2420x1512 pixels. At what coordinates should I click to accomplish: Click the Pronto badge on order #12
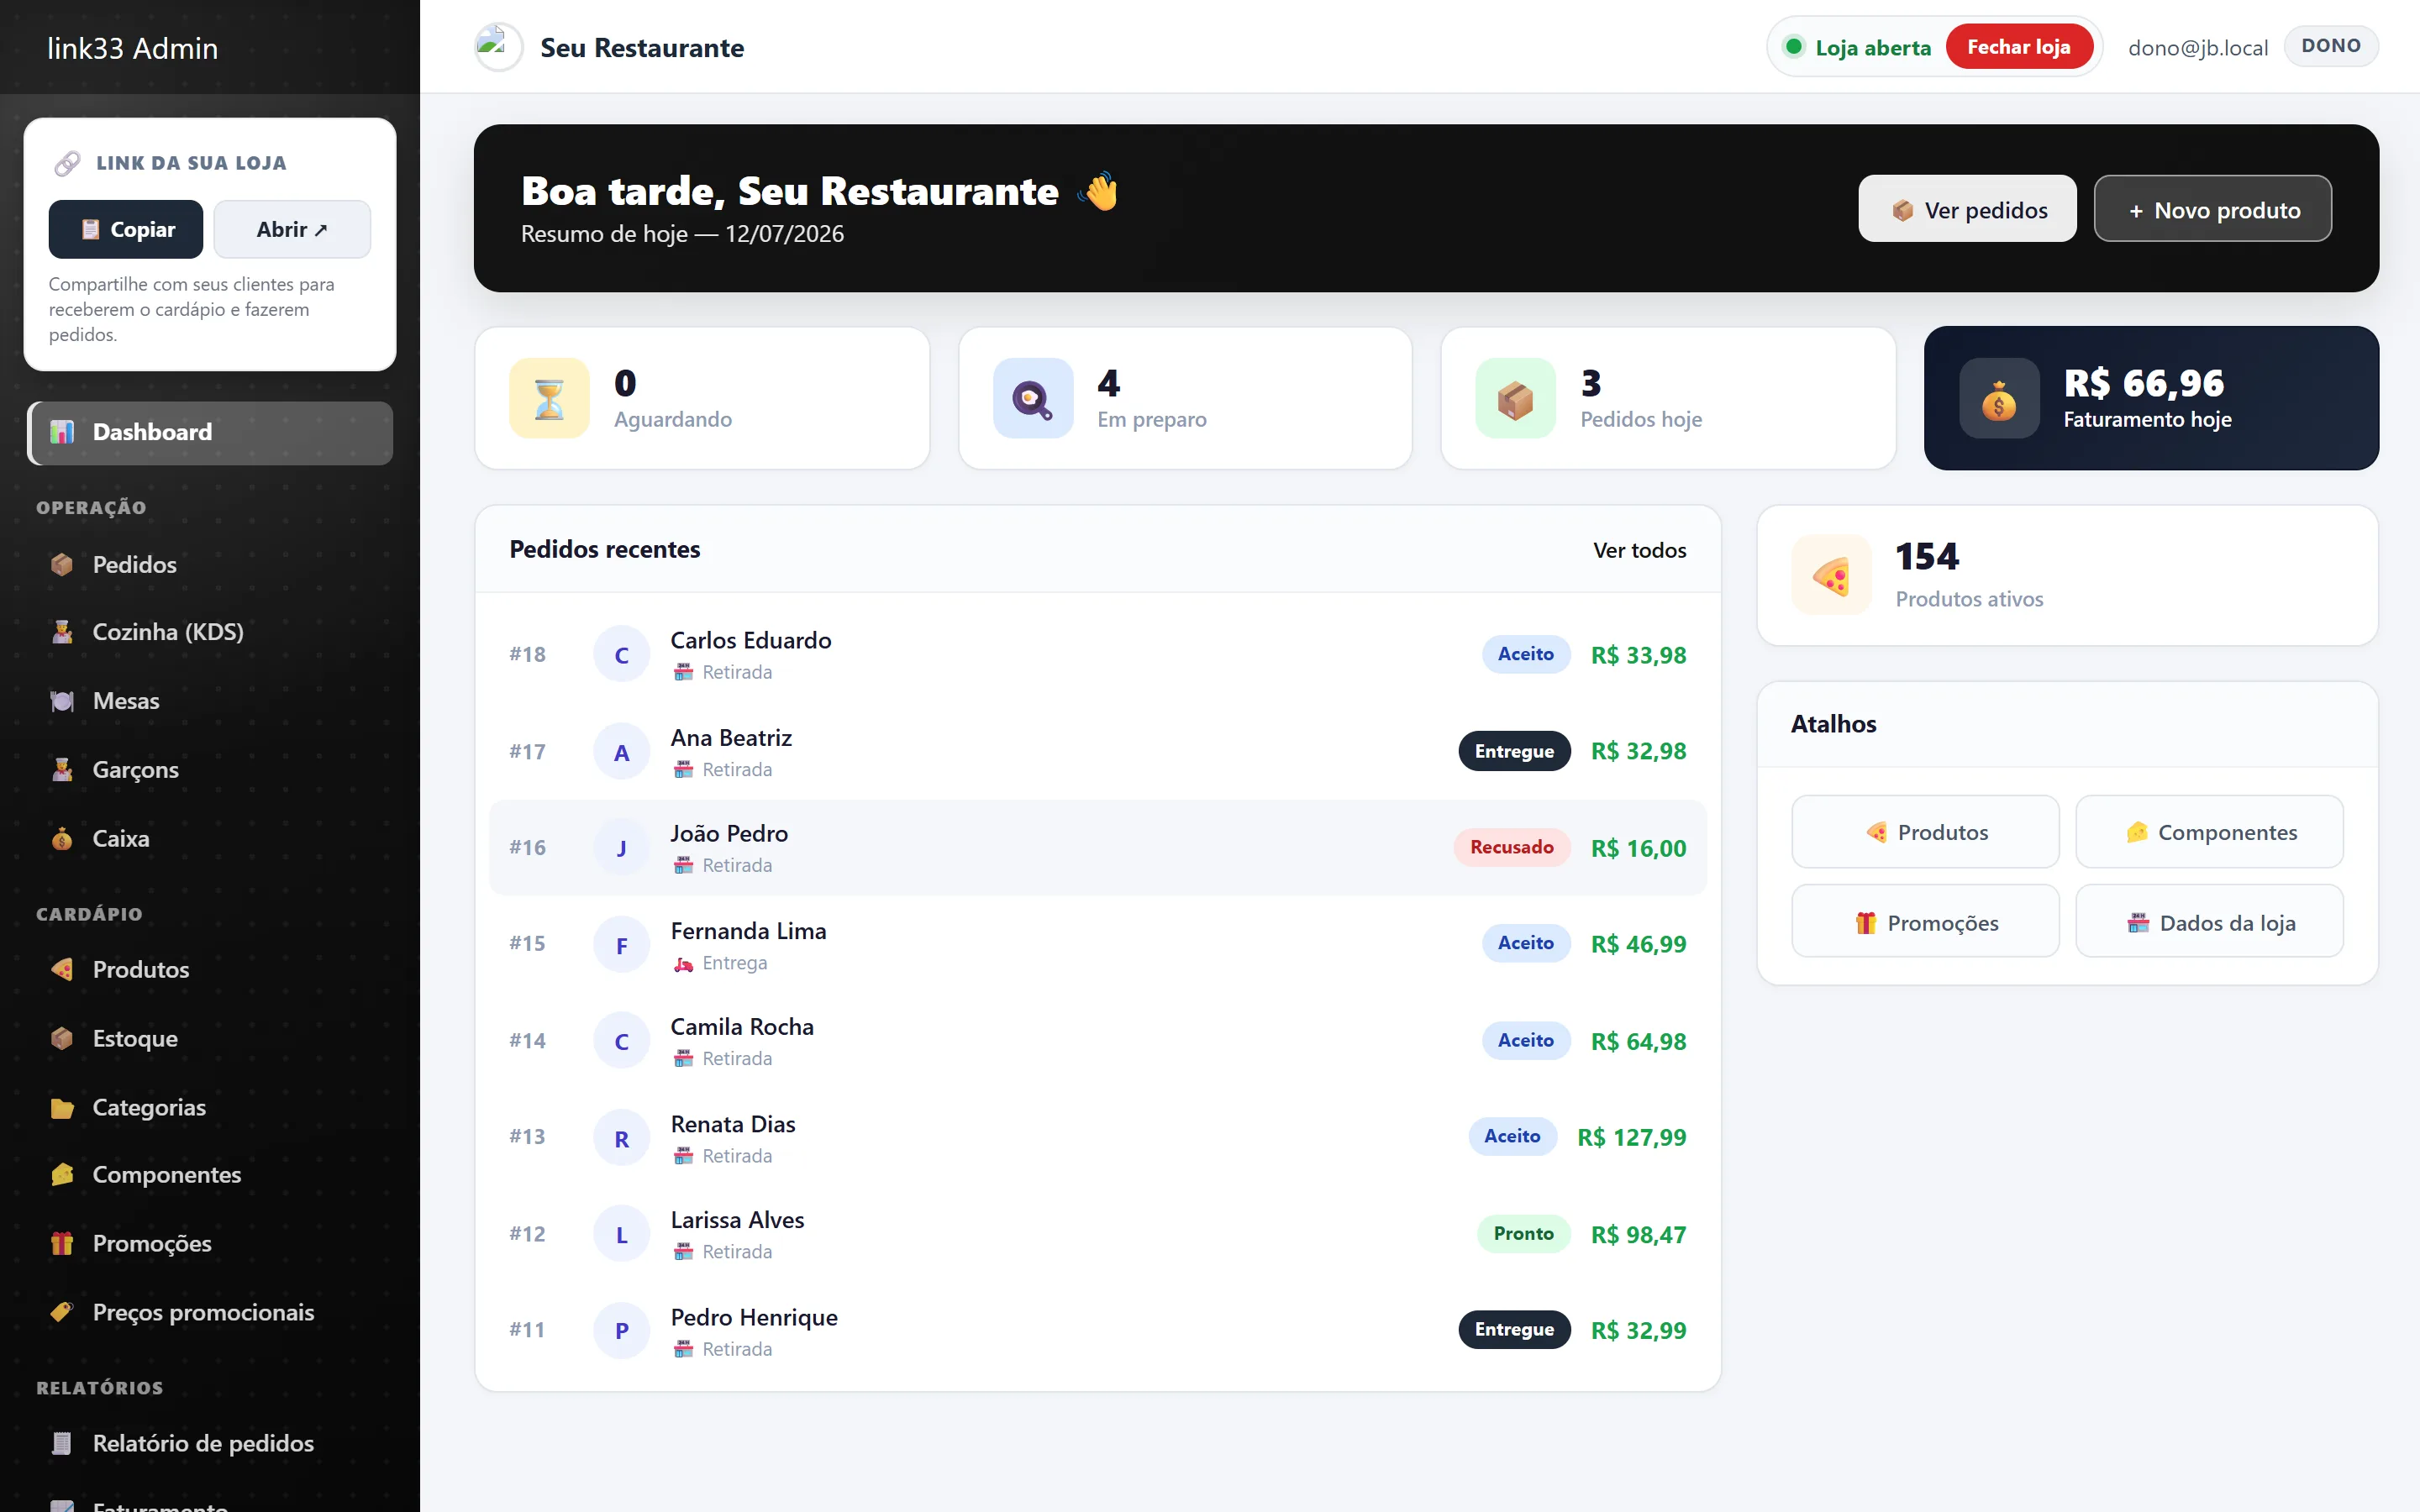[x=1523, y=1234]
